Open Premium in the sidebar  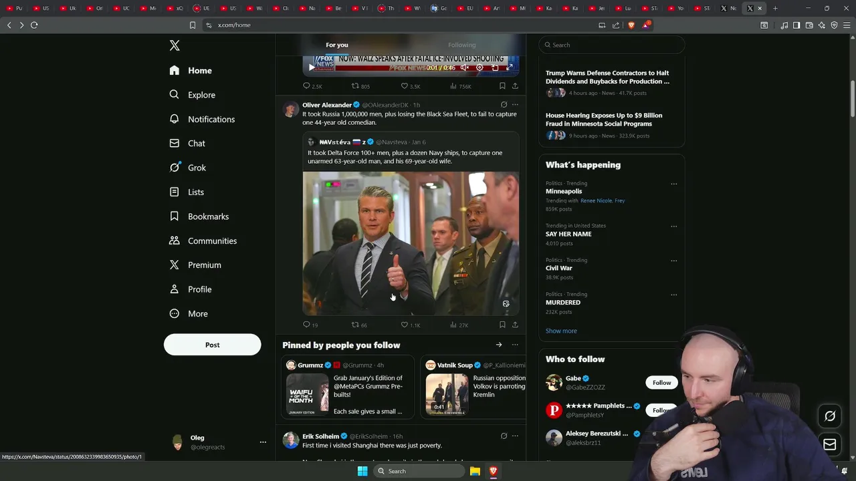pos(195,265)
